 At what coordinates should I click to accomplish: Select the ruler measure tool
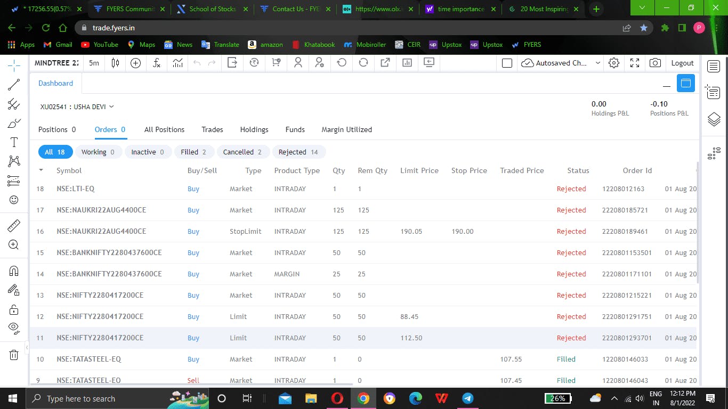[14, 226]
